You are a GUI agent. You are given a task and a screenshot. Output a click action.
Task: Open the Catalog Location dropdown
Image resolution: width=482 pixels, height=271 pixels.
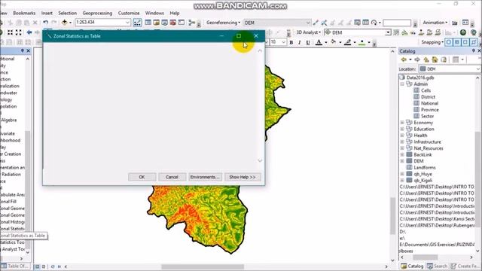click(477, 69)
